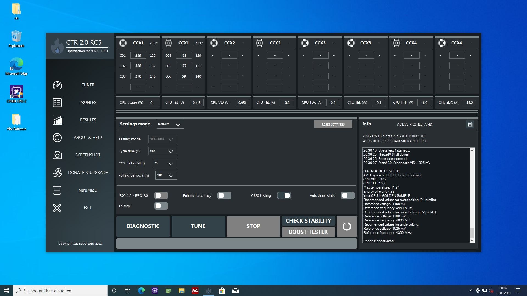Expand the Settings mode Default dropdown
527x296 pixels.
coord(170,124)
